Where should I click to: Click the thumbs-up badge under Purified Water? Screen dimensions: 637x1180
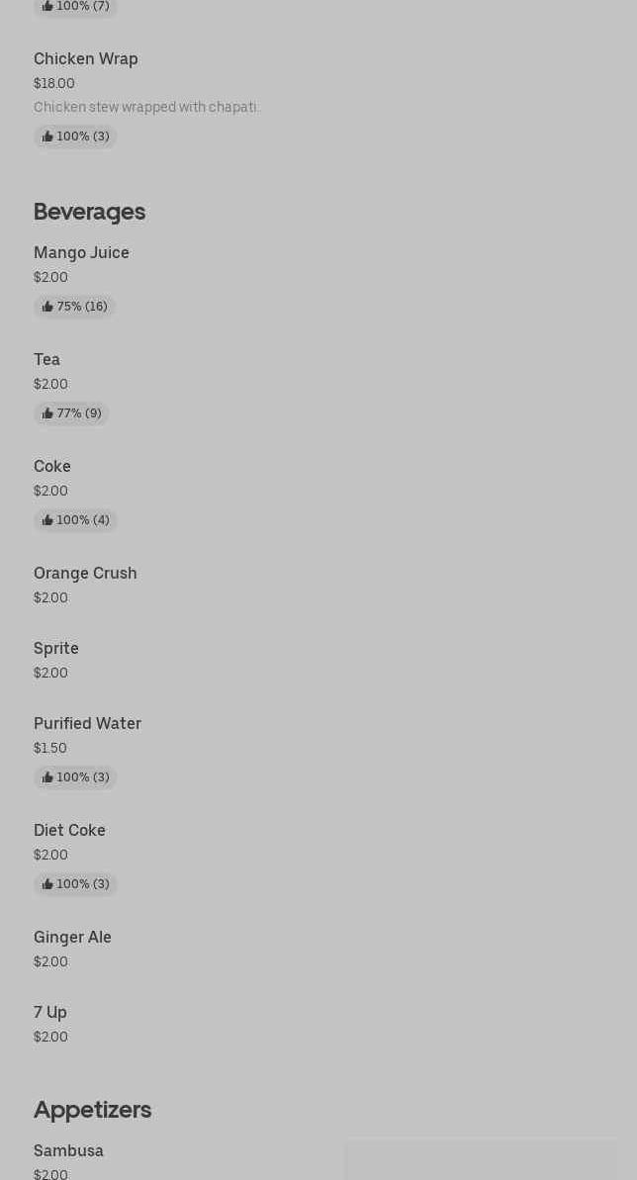(75, 777)
